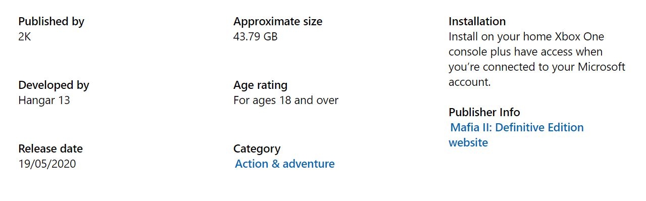Open the Action & adventure category link
646x201 pixels.
click(x=285, y=164)
